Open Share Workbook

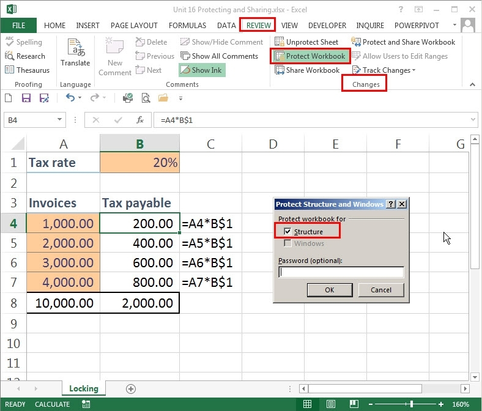click(x=307, y=70)
